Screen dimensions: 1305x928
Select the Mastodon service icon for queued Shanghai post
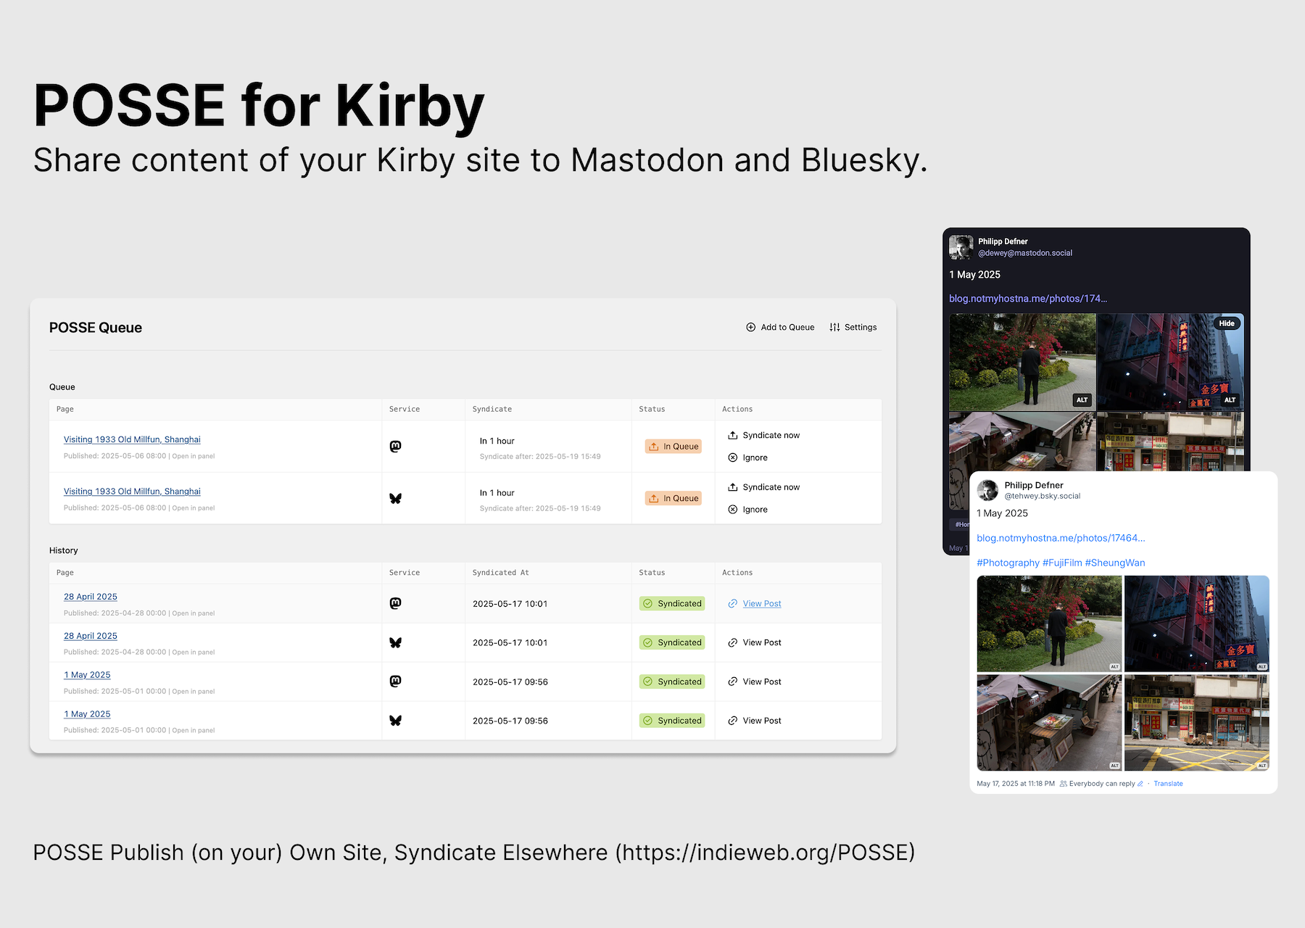[x=395, y=446]
